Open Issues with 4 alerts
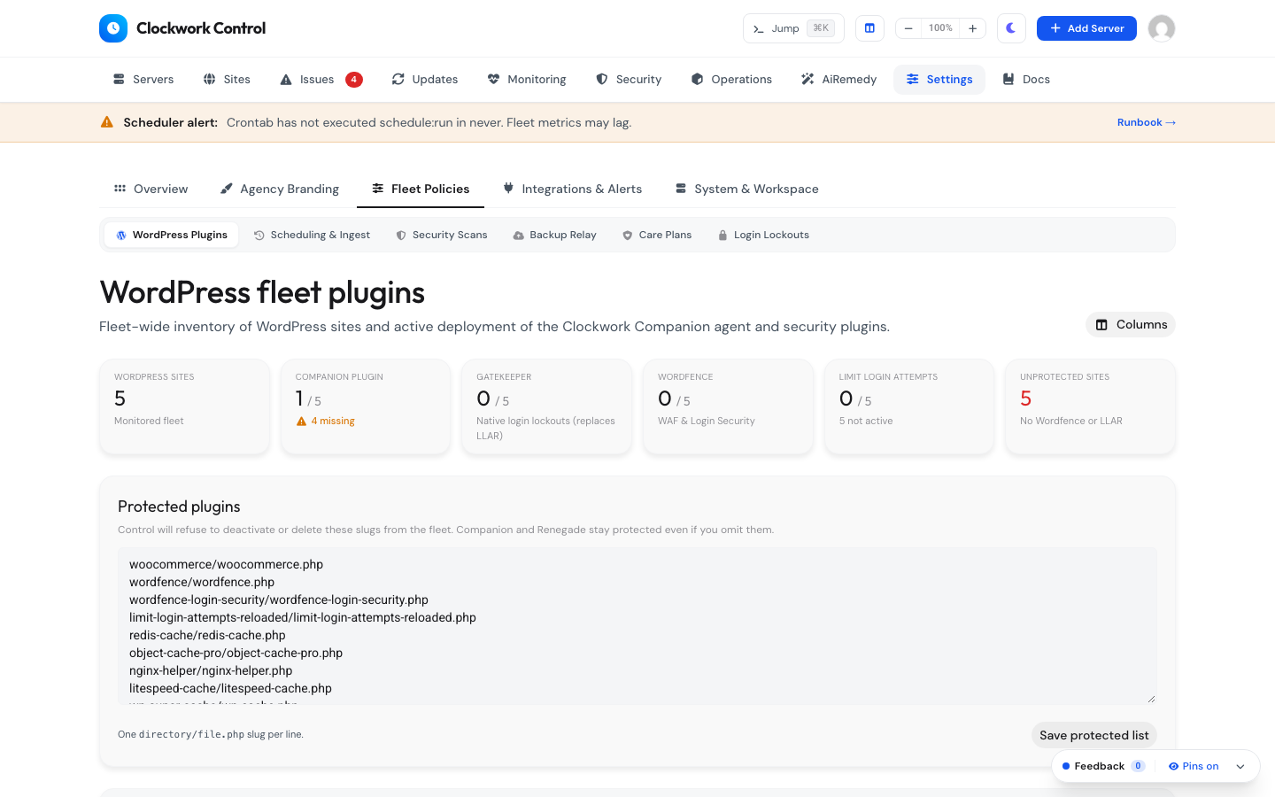1275x797 pixels. pos(321,80)
